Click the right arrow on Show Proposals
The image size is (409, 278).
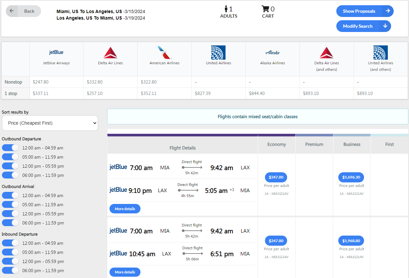388,11
